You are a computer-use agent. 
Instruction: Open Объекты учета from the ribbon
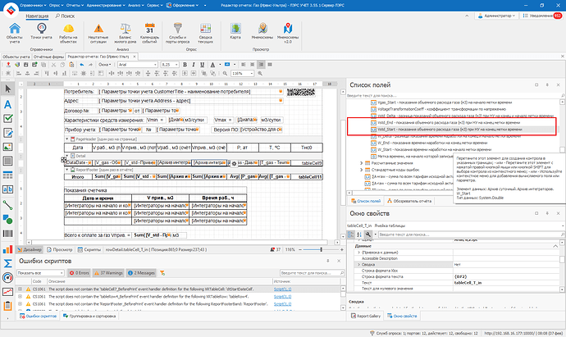pos(15,33)
